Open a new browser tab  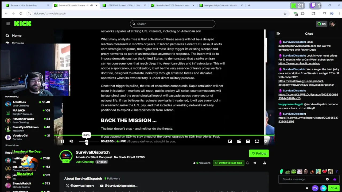coord(249,5)
